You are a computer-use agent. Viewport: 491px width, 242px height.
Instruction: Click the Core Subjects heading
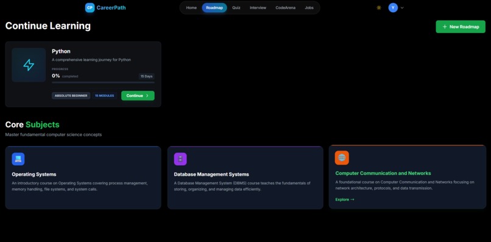tap(32, 124)
